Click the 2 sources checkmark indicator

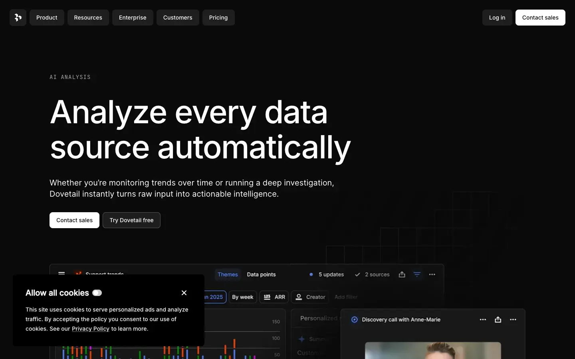357,274
